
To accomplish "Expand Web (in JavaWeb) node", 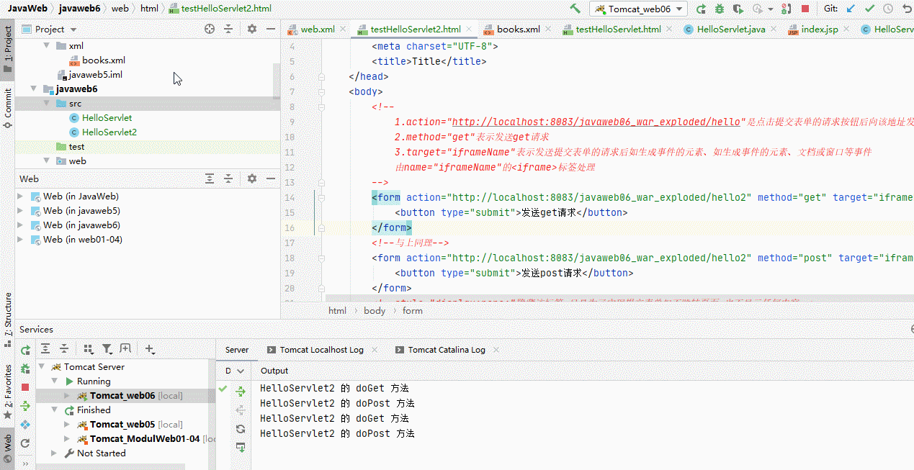I will pos(21,196).
